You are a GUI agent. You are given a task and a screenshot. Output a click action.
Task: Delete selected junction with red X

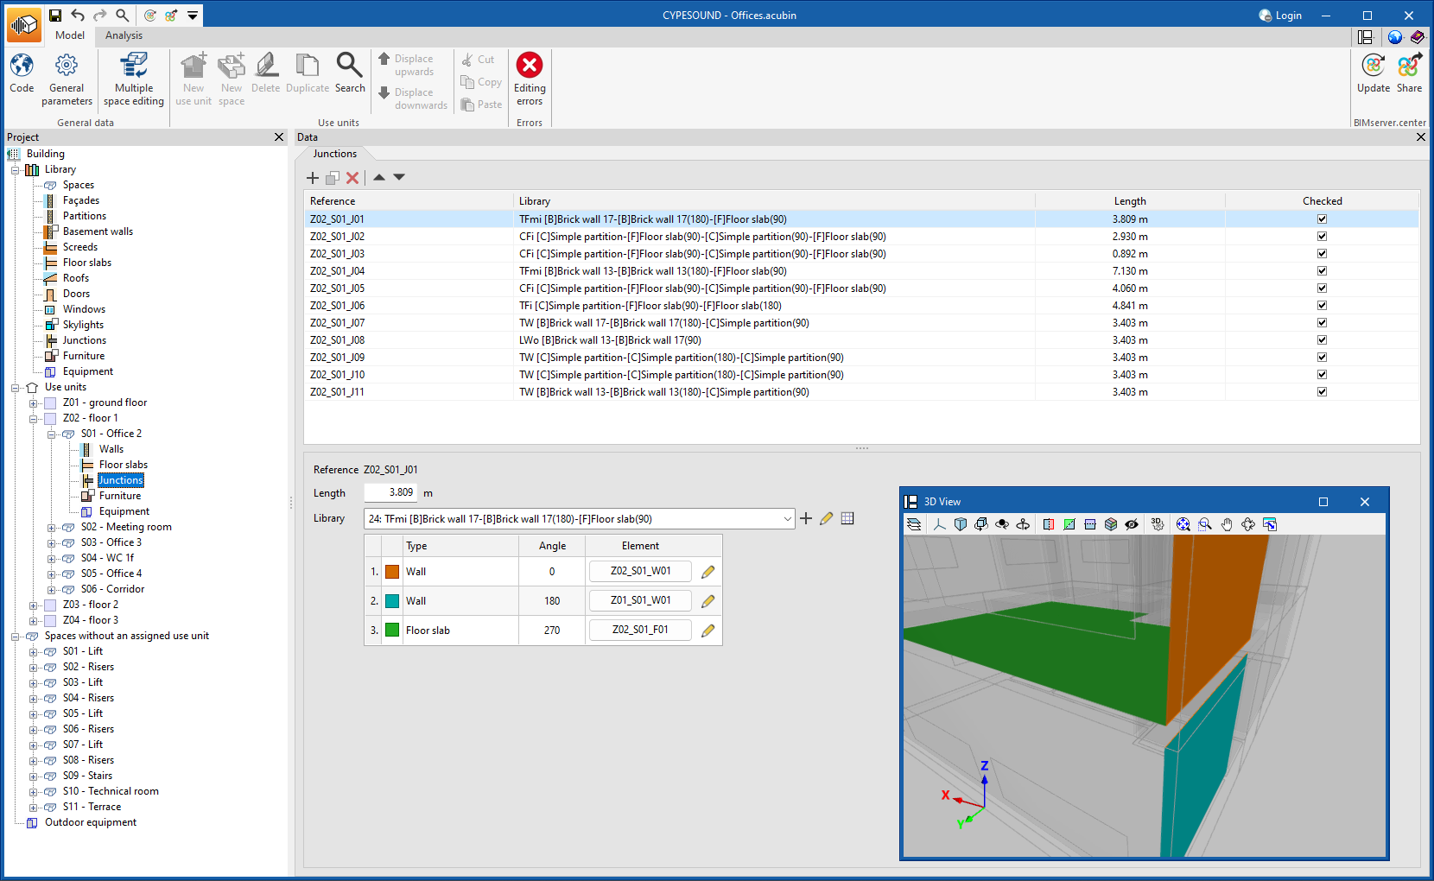(352, 178)
